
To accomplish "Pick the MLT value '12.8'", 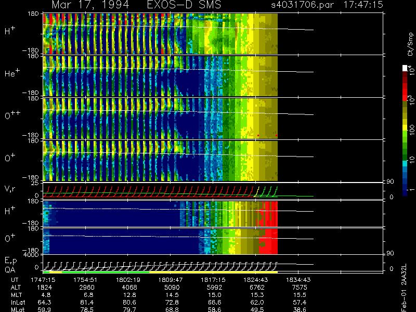I will click(129, 295).
